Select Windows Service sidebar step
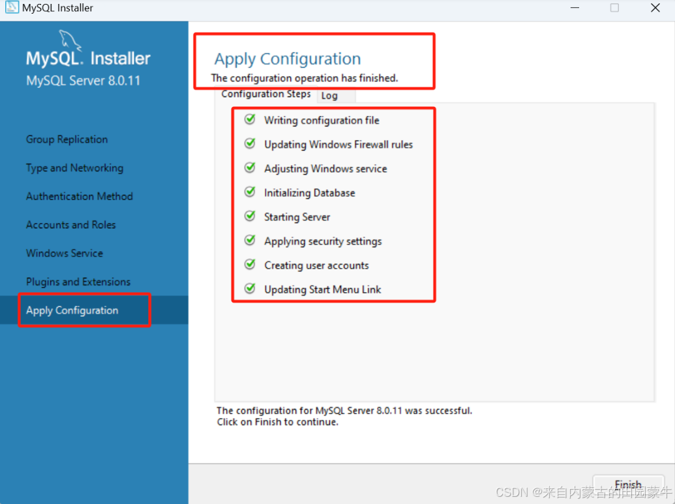Screen dimensions: 675x504 [x=64, y=253]
